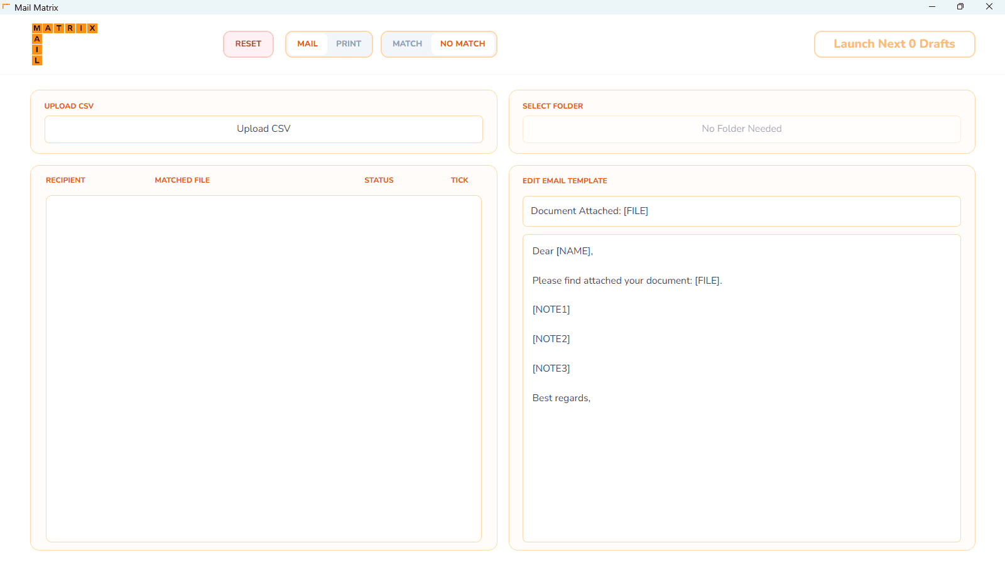
Task: Click Launch Next 0 Drafts
Action: tap(894, 44)
